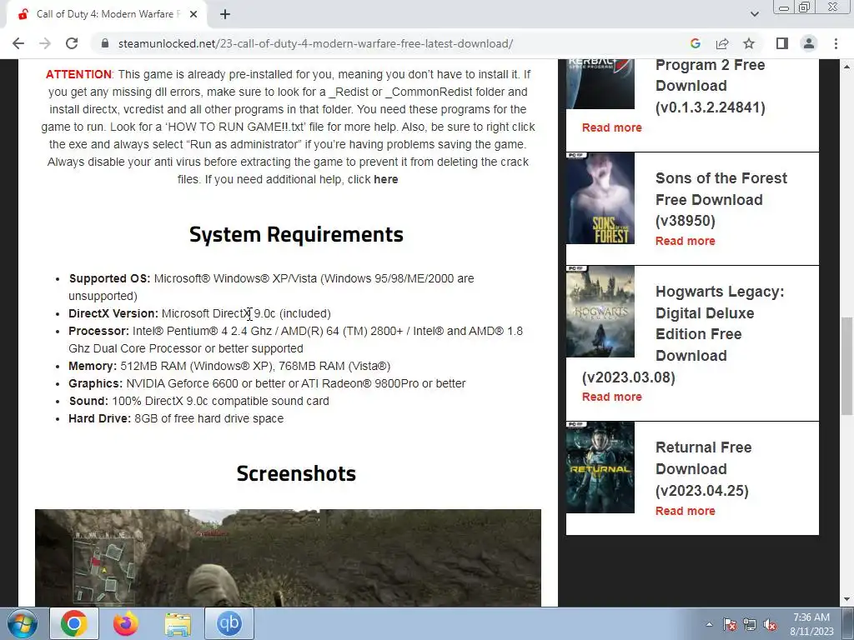This screenshot has width=854, height=640.
Task: Share this page icon
Action: point(722,43)
